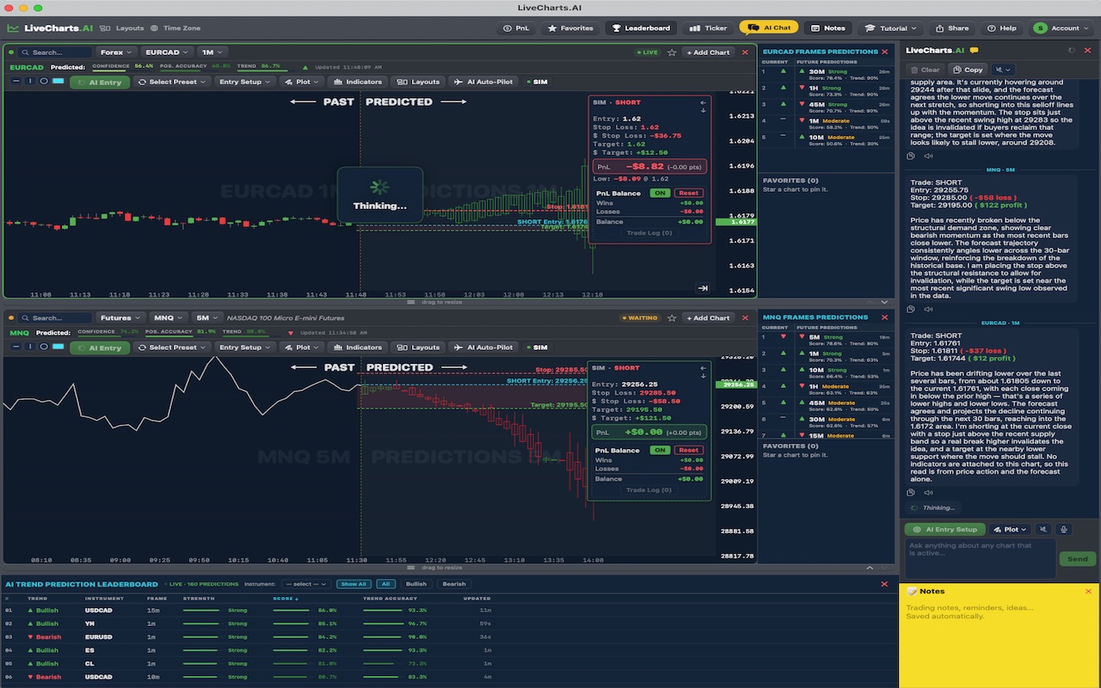The image size is (1101, 688).
Task: Open Entry Setup dropdown on MNQ chart
Action: [244, 347]
